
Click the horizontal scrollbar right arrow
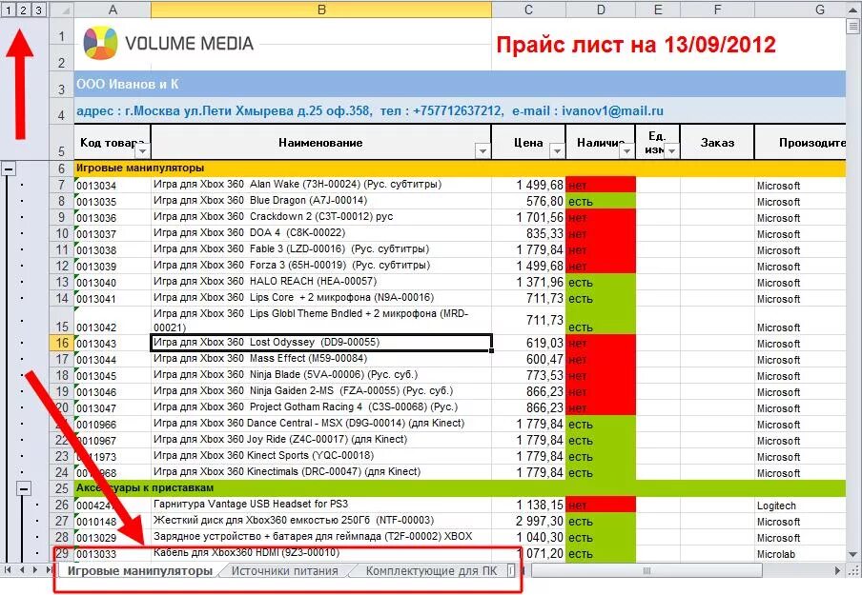[x=838, y=571]
